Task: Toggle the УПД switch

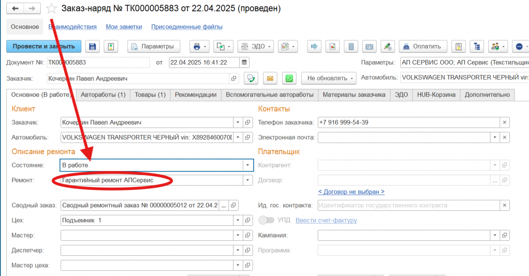Action: point(267,220)
